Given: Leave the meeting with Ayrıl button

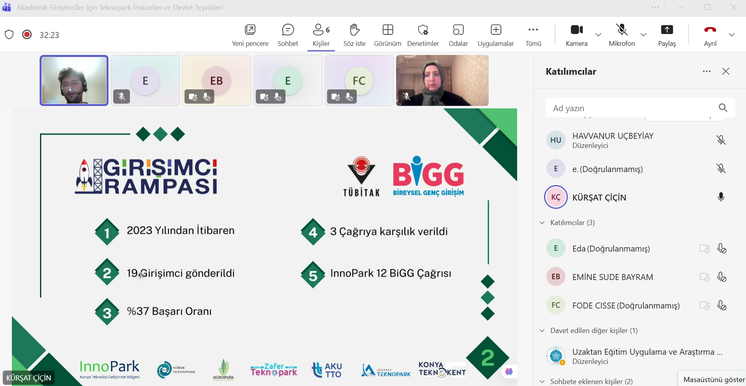Looking at the screenshot, I should pos(710,35).
